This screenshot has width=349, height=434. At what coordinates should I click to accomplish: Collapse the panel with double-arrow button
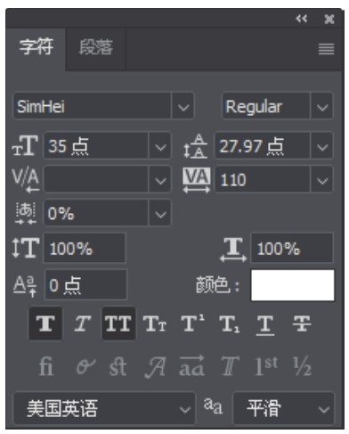pos(302,19)
